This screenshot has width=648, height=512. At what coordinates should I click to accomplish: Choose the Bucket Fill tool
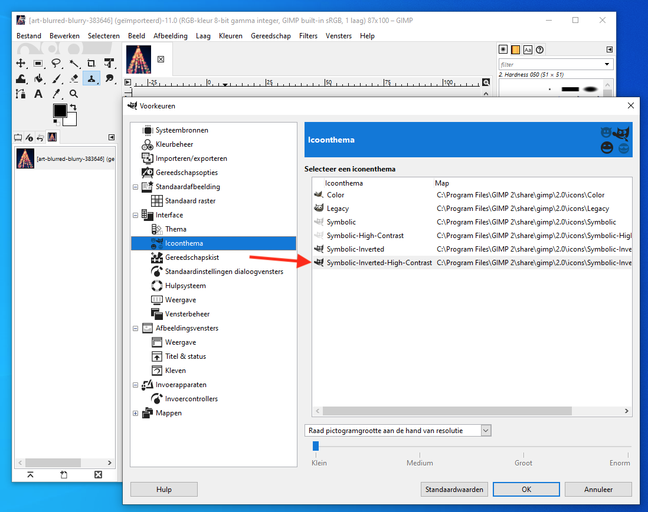coord(38,78)
